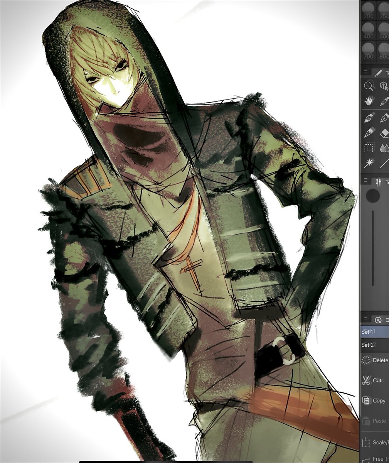Choose brush size 800 preset

click(384, 51)
